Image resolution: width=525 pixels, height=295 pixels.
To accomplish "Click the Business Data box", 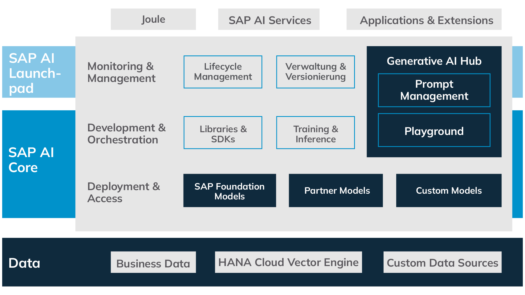I will click(153, 262).
